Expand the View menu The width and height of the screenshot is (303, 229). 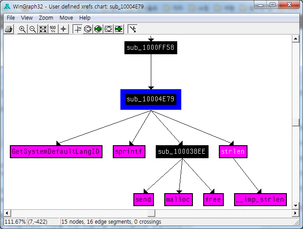click(x=27, y=18)
